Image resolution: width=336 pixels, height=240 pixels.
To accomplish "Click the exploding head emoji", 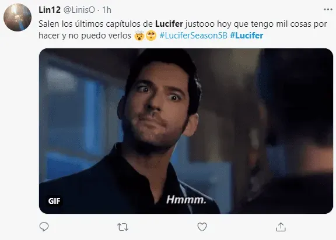I will [139, 36].
